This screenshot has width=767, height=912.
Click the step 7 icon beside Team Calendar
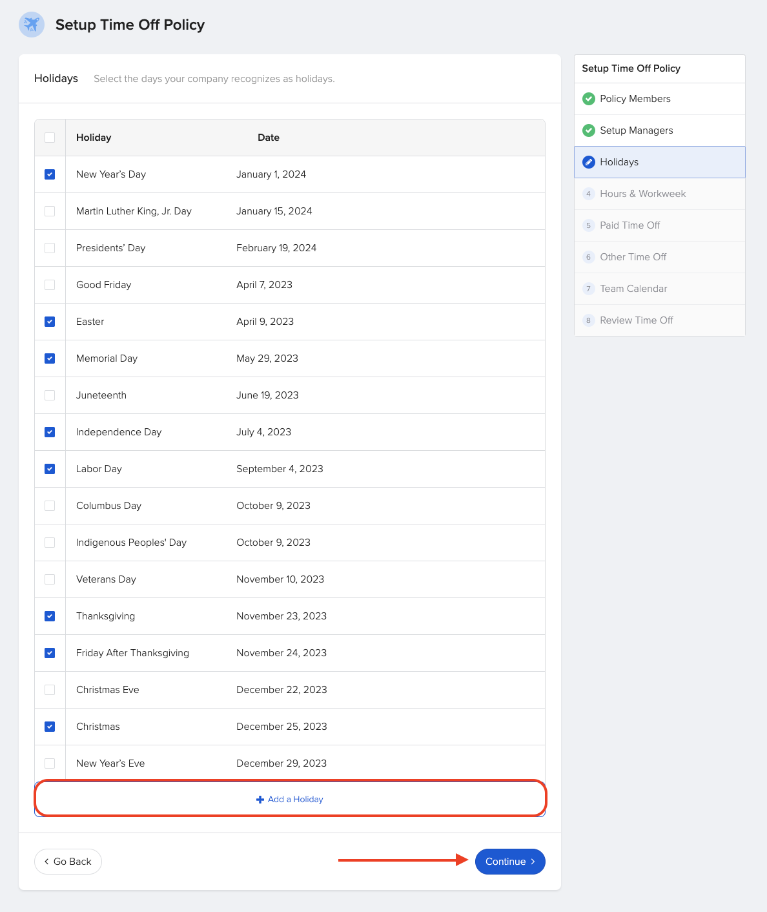click(588, 289)
